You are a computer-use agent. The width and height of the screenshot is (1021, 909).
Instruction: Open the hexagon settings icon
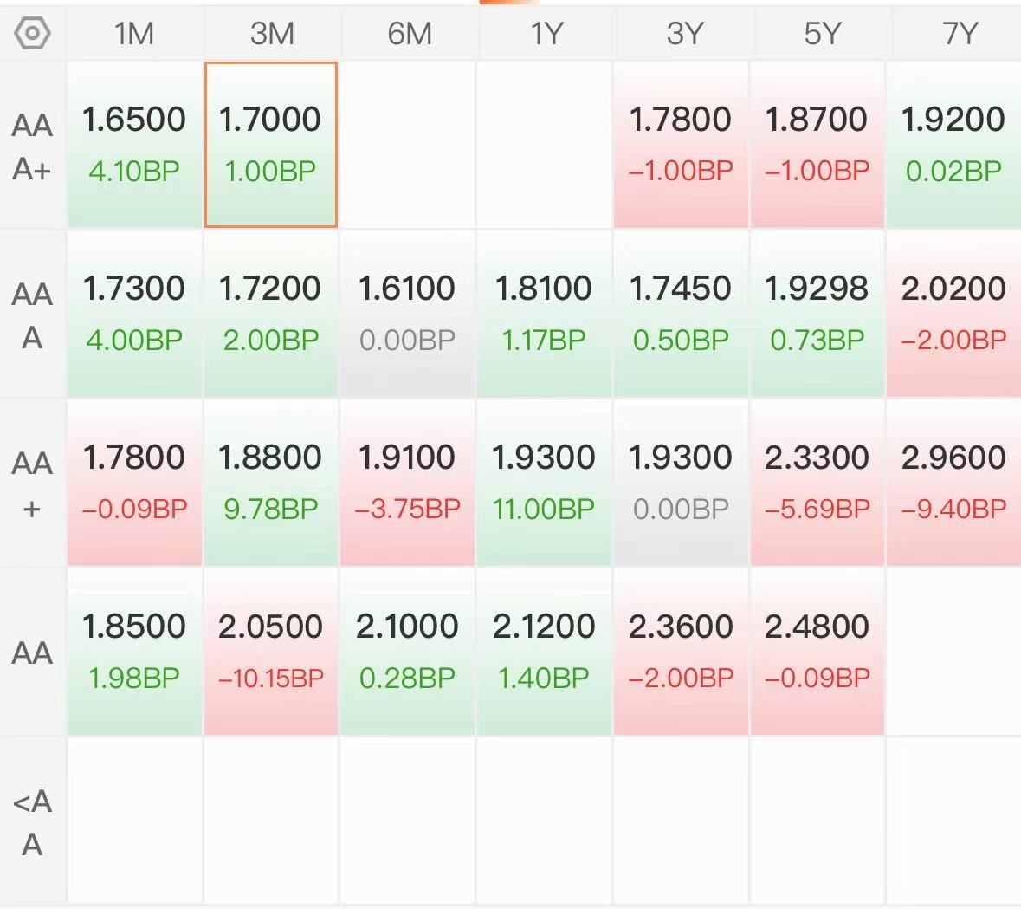pos(32,33)
